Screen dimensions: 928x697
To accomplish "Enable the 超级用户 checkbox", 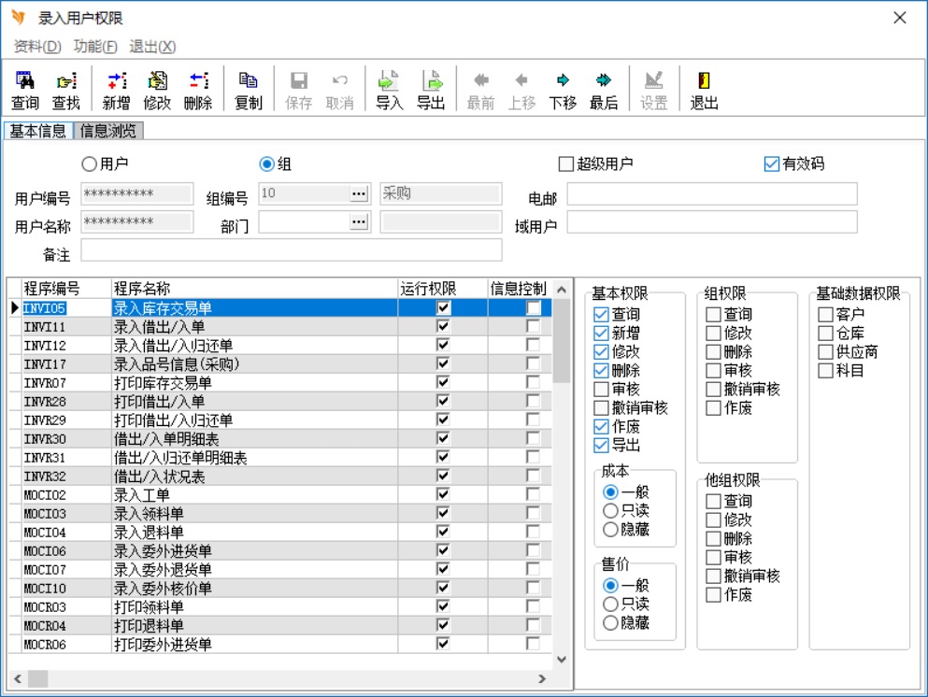I will [565, 164].
